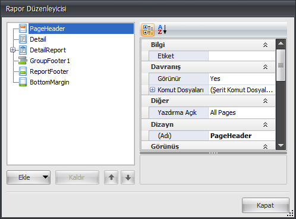
Task: Move selected band up with arrow button
Action: 111,177
